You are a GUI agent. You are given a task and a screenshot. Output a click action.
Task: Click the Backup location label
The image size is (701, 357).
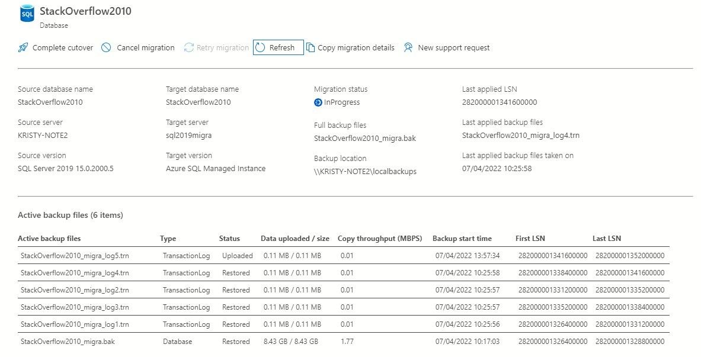click(340, 158)
